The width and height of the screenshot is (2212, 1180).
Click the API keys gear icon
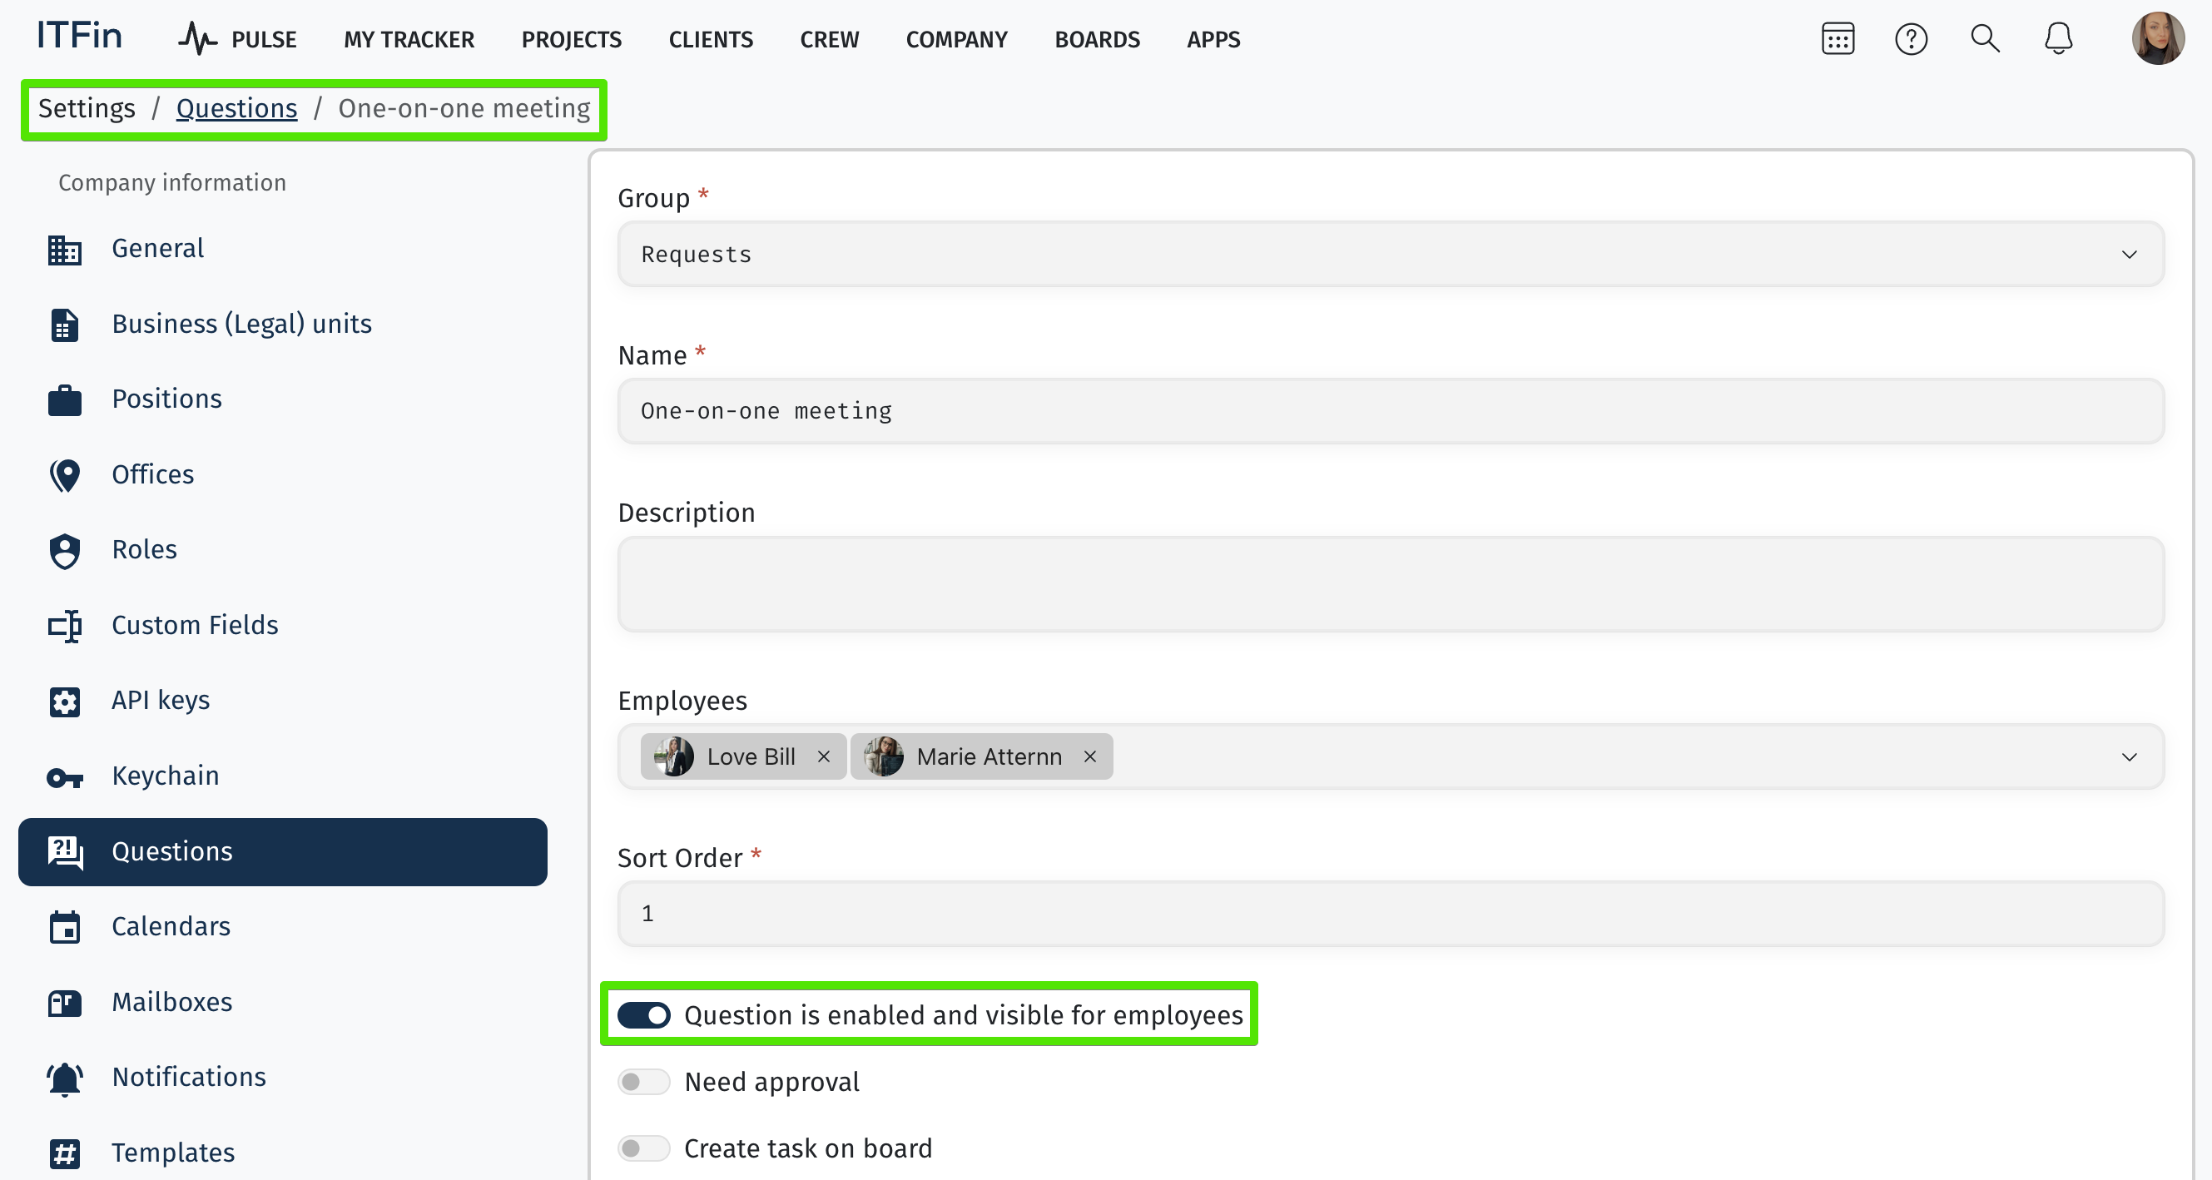click(x=64, y=701)
